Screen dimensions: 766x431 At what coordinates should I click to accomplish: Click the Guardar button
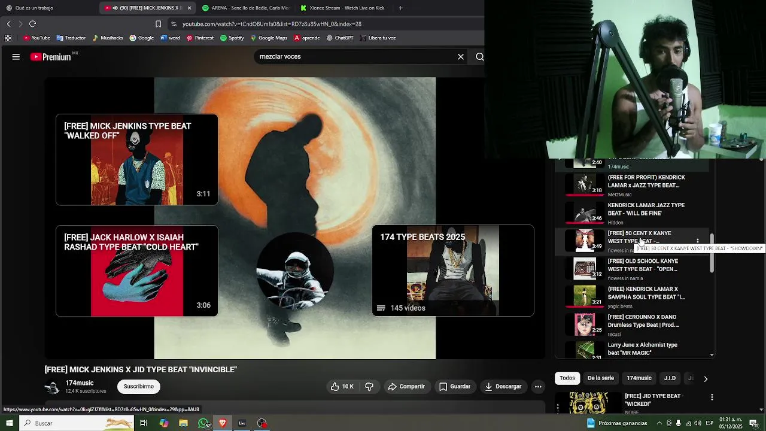(455, 387)
